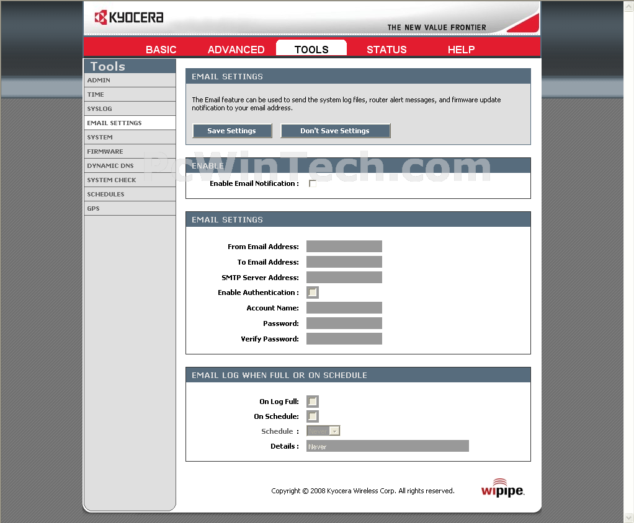Toggle the Enable Authentication checkbox
The image size is (634, 523).
point(313,292)
